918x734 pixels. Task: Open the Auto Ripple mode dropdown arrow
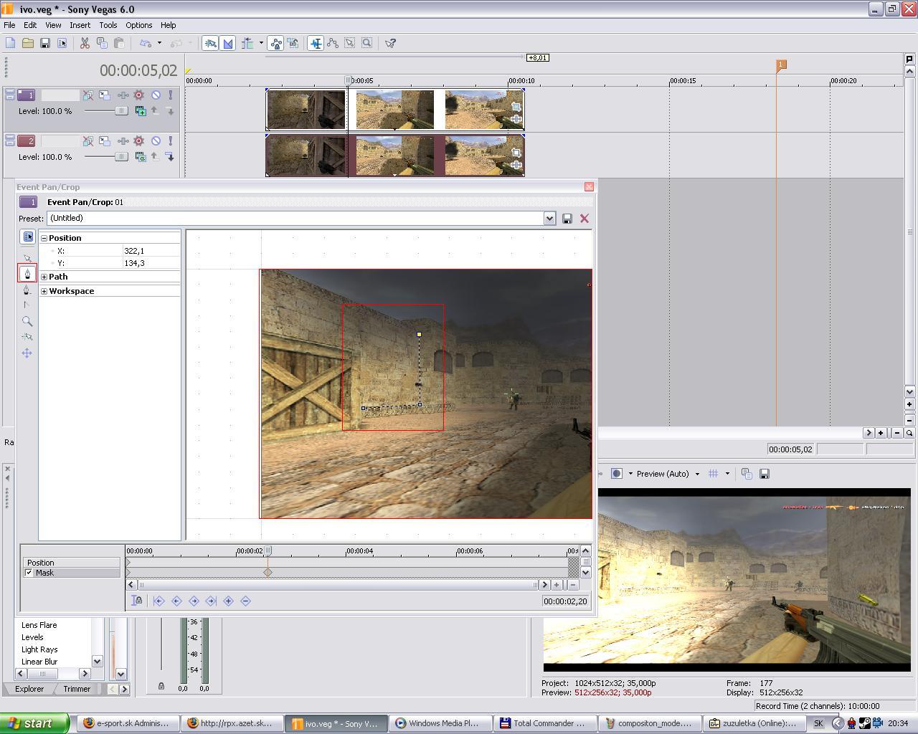pyautogui.click(x=261, y=43)
